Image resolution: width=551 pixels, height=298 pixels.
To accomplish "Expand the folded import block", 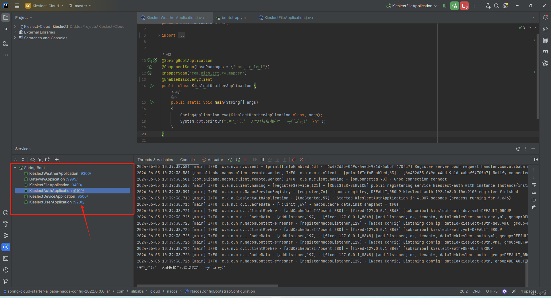I will click(159, 35).
